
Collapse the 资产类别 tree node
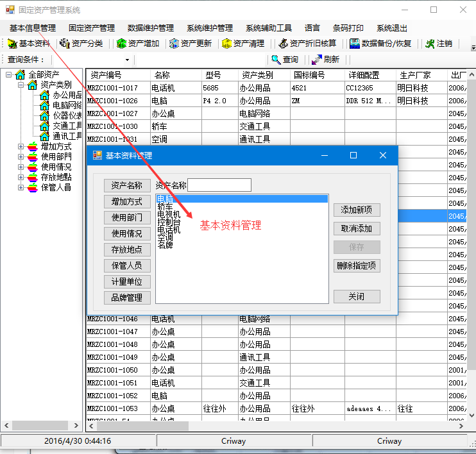21,85
